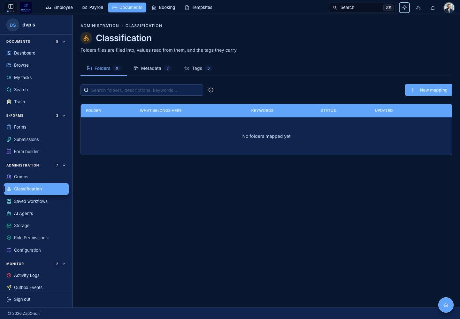Go to Browse in the sidebar
Screen dimensions: 460x319
point(36,65)
